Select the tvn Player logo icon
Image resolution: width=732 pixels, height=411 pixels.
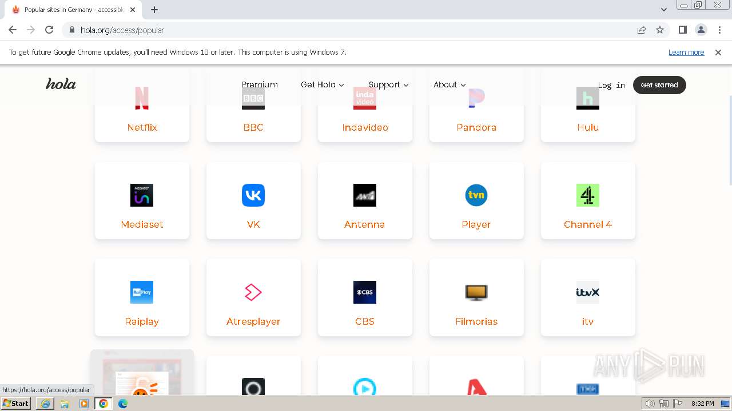click(x=476, y=195)
